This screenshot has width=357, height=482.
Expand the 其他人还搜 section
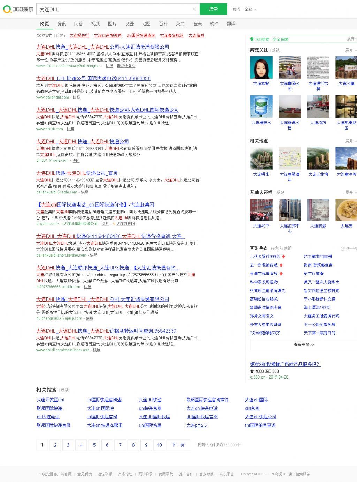[351, 193]
